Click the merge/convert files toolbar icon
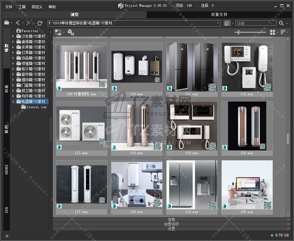The image size is (294, 241). pos(58,32)
